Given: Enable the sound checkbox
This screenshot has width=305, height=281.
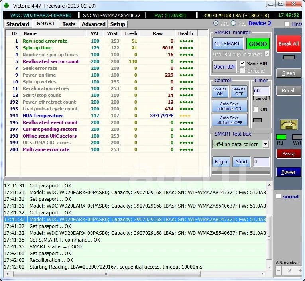Looking at the screenshot, I should tap(278, 197).
